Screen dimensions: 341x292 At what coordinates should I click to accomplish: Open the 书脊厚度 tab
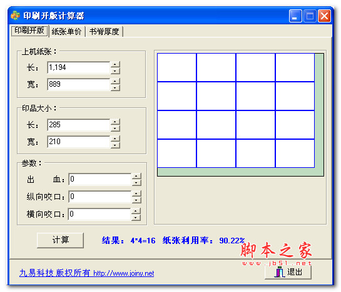click(104, 32)
